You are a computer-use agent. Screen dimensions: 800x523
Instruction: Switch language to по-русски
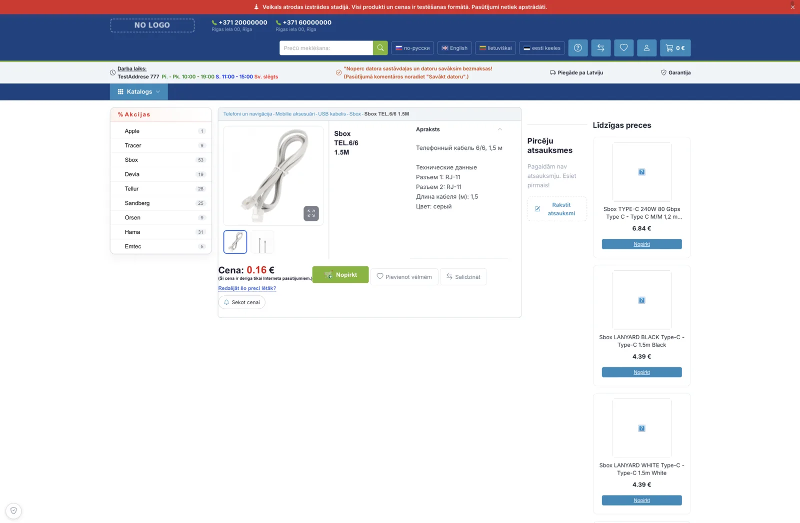click(412, 48)
